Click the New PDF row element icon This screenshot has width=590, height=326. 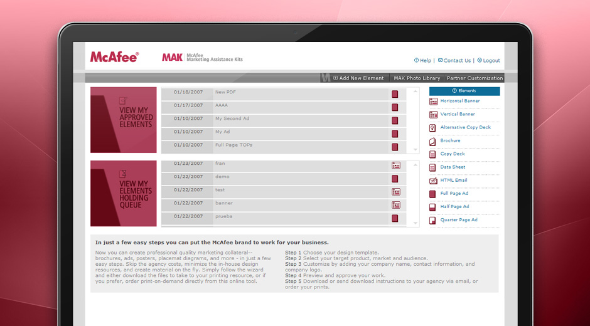[x=395, y=94]
